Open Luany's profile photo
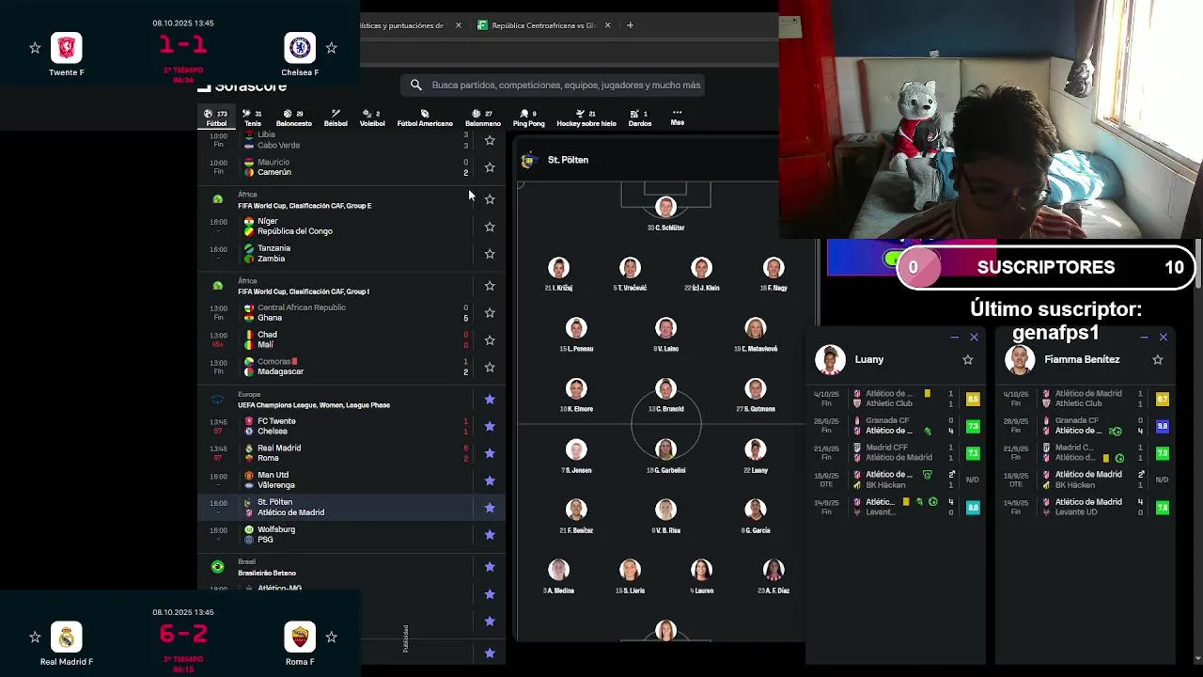The height and width of the screenshot is (677, 1203). click(x=830, y=359)
